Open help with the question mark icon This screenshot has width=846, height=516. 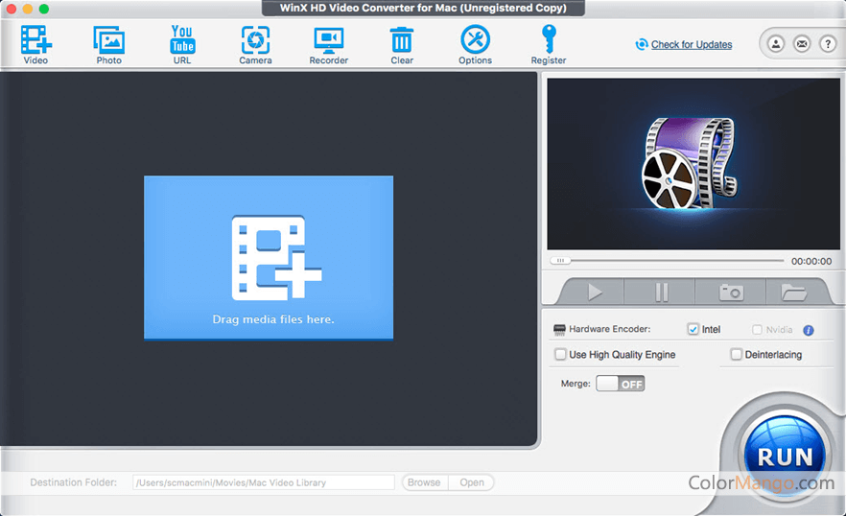pyautogui.click(x=828, y=44)
